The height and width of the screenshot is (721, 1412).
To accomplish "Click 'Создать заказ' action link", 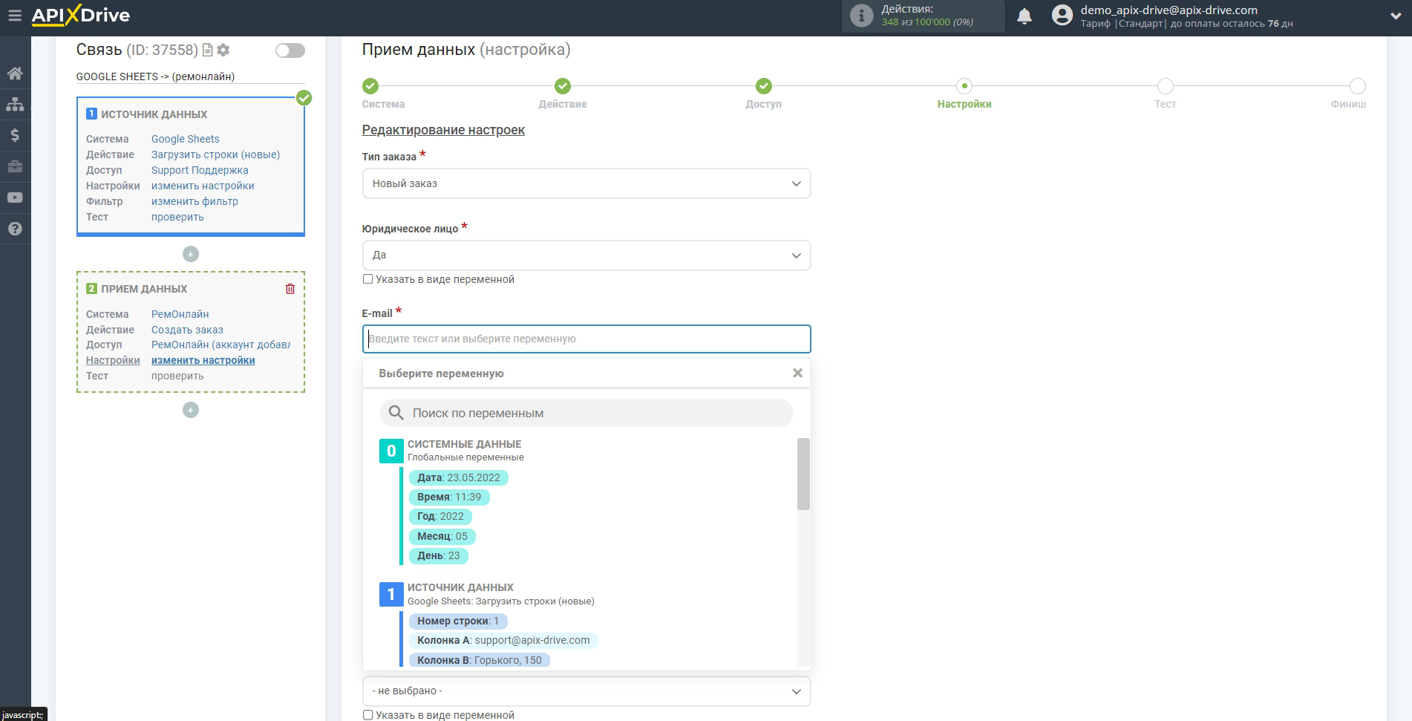I will pos(187,330).
